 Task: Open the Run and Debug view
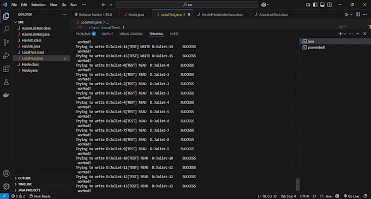point(6,56)
